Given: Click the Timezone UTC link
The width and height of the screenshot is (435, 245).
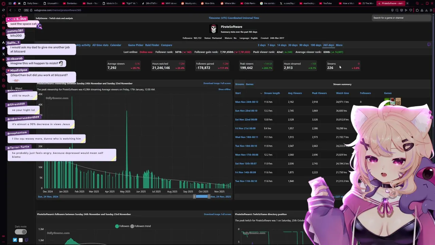Looking at the screenshot, I should 234,18.
